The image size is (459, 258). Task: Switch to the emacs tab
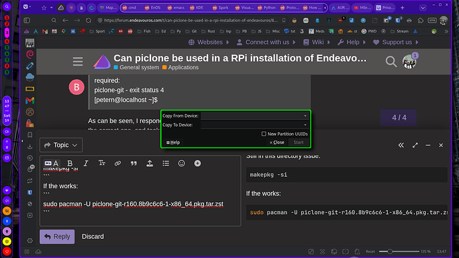click(176, 7)
